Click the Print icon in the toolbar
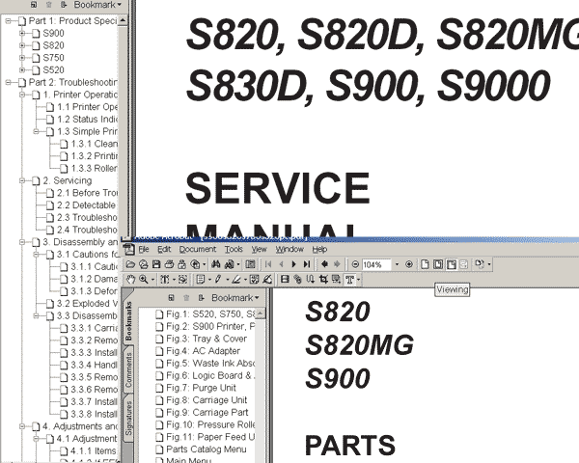This screenshot has height=463, width=579. tap(169, 264)
